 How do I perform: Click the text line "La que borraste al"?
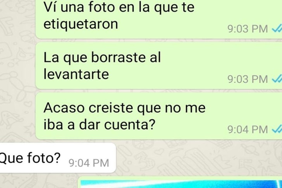102,58
